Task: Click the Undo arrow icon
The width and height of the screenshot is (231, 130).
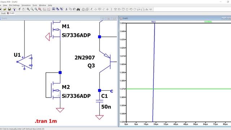Action: [x=131, y=9]
